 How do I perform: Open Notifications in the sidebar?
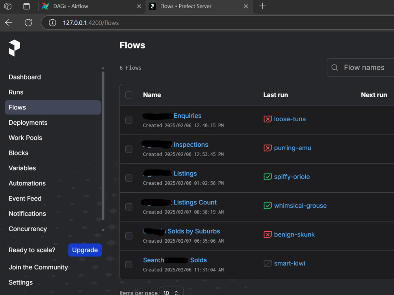coord(27,214)
